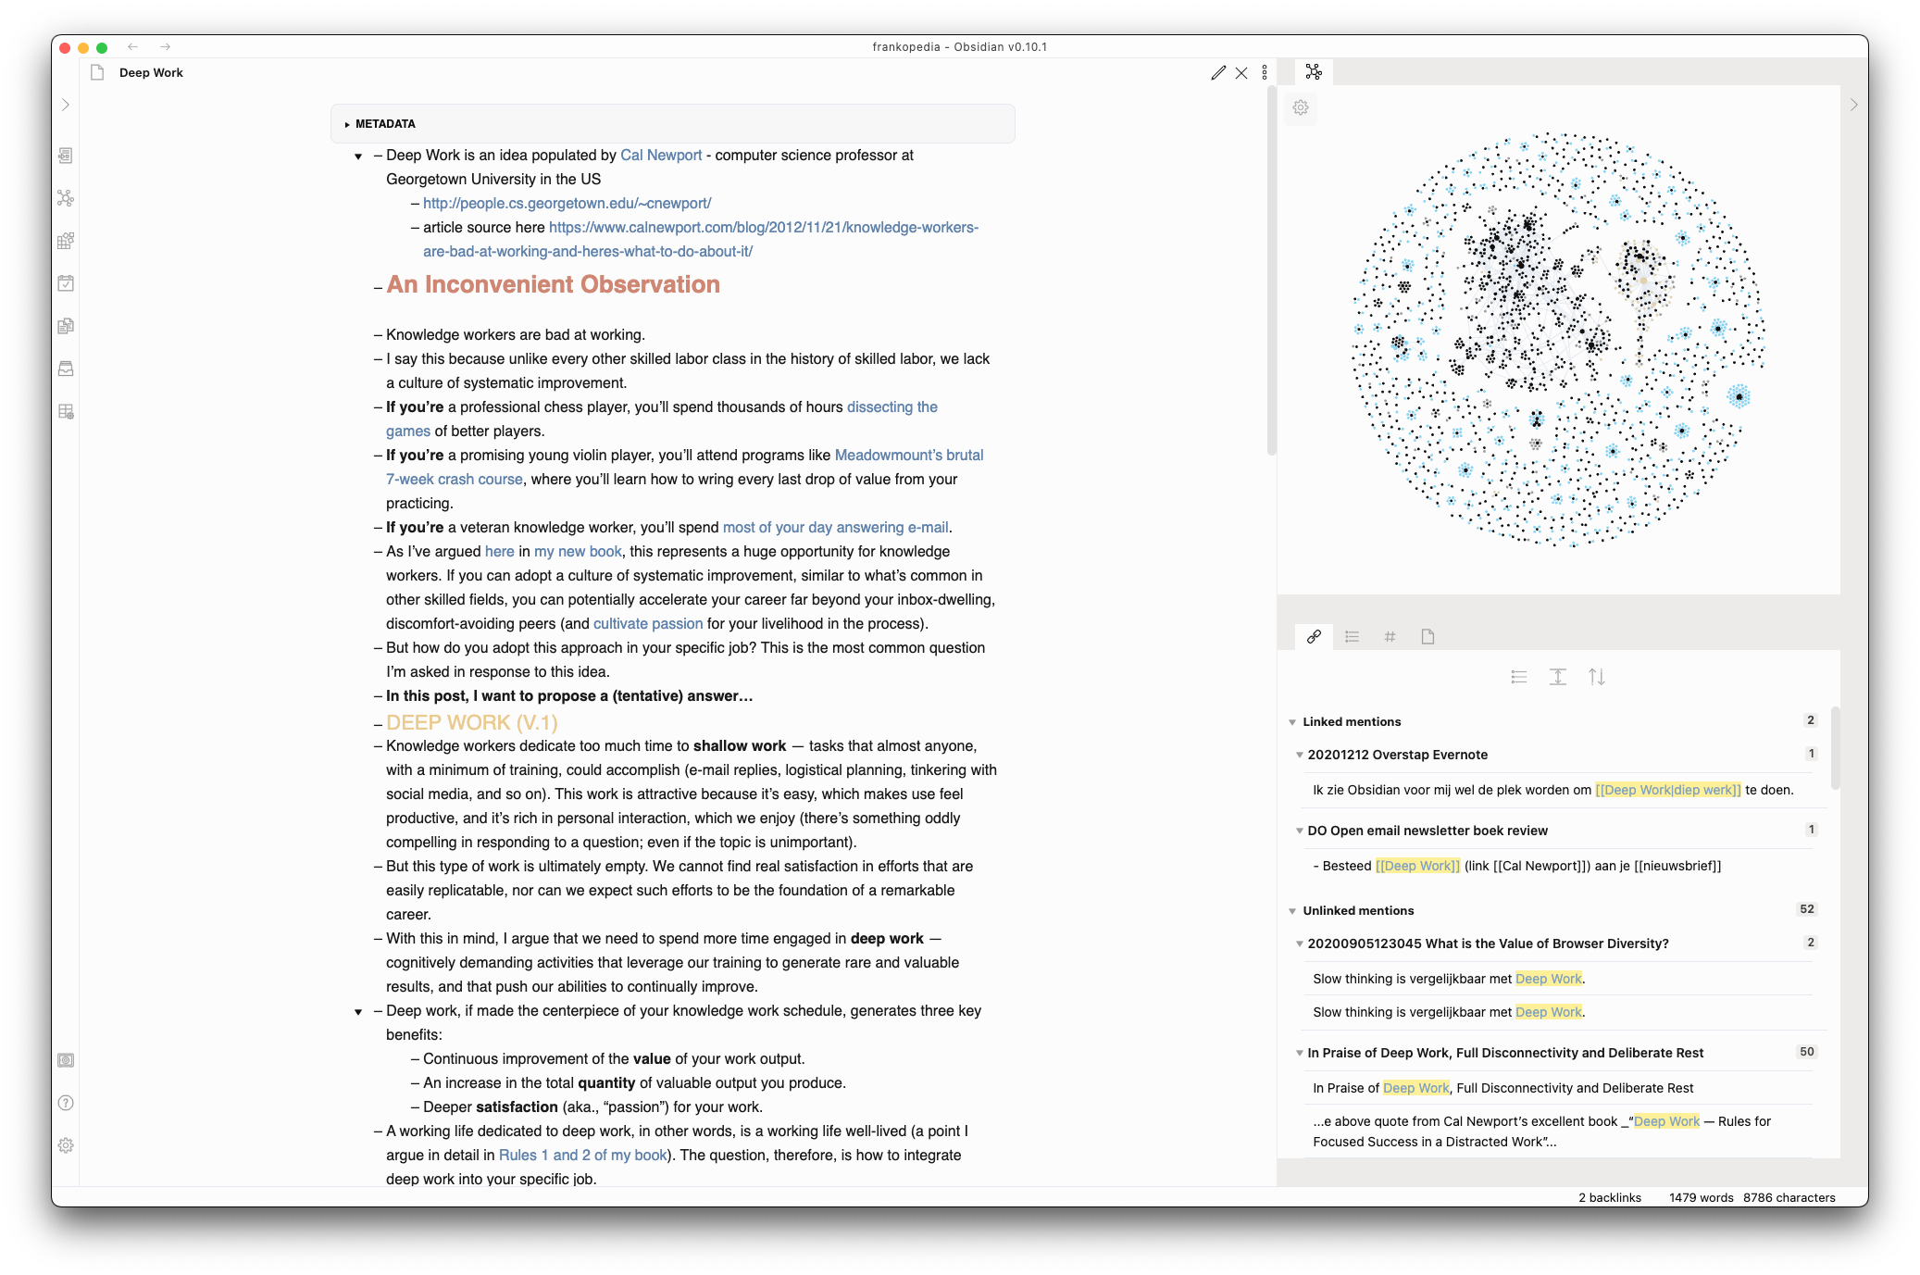Viewport: 1920px width, 1275px height.
Task: Collapse the right sidebar chevron
Action: [1854, 105]
